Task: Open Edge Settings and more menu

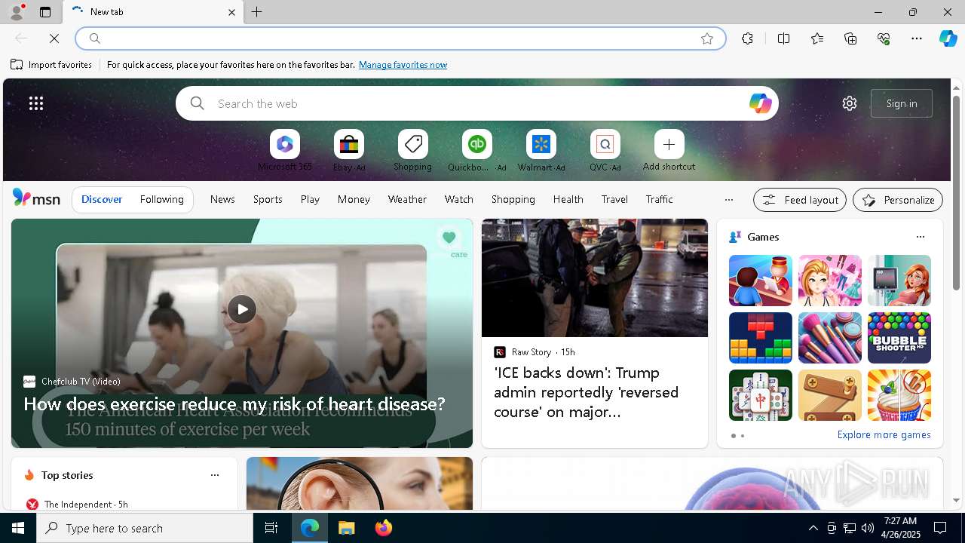Action: [917, 38]
